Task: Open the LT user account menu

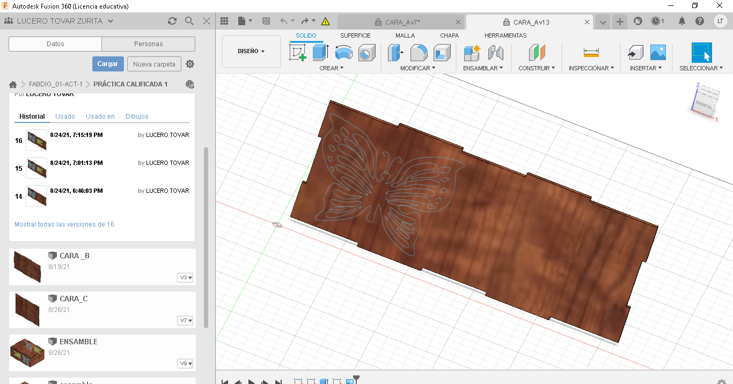Action: (720, 21)
